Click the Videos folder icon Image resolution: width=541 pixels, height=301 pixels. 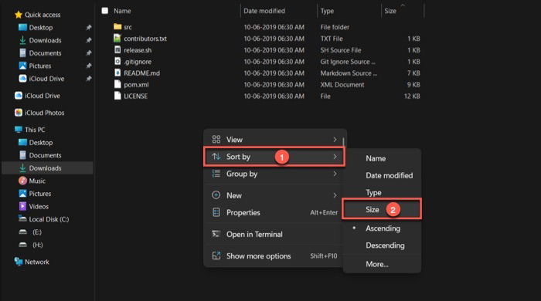22,206
